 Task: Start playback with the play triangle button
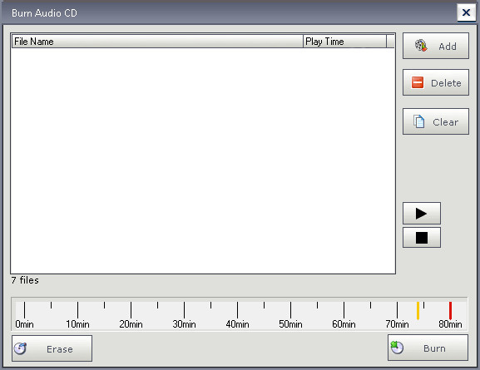422,213
